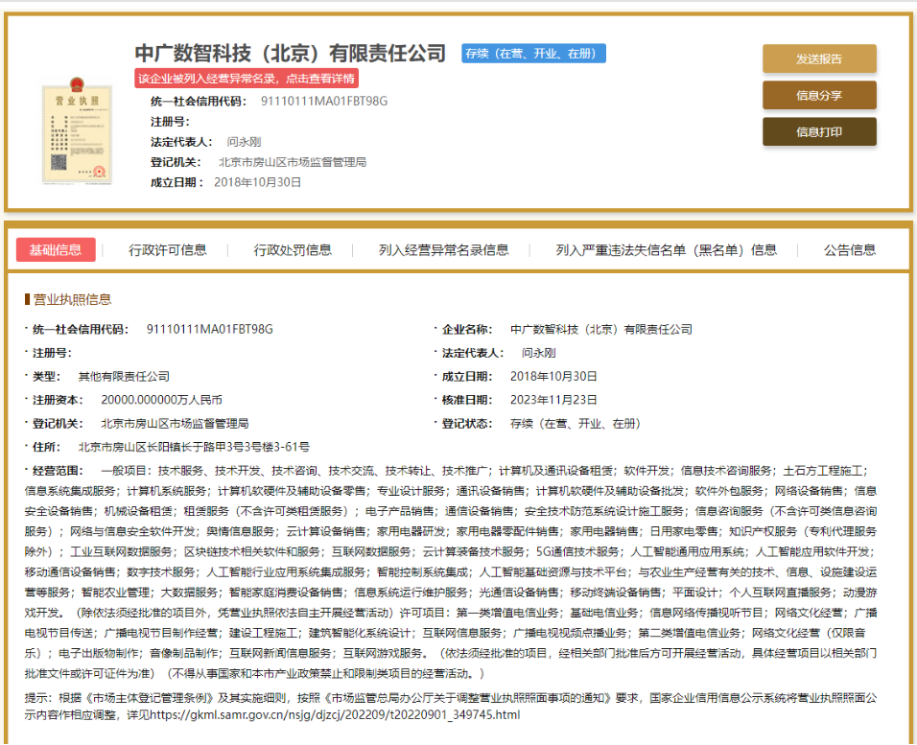Click the credit code in license info

pos(209,329)
